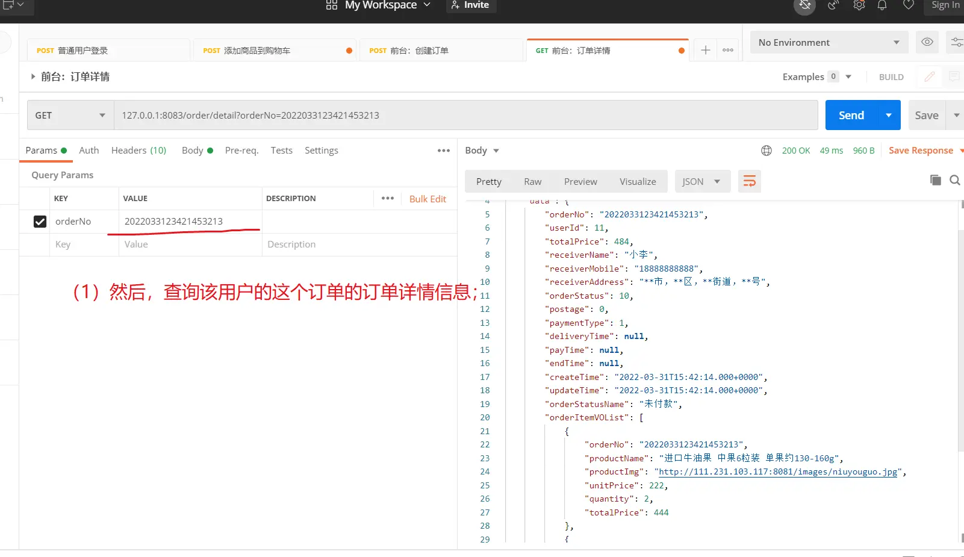The width and height of the screenshot is (964, 557).
Task: Click the environment quick look eye icon
Action: pos(927,42)
